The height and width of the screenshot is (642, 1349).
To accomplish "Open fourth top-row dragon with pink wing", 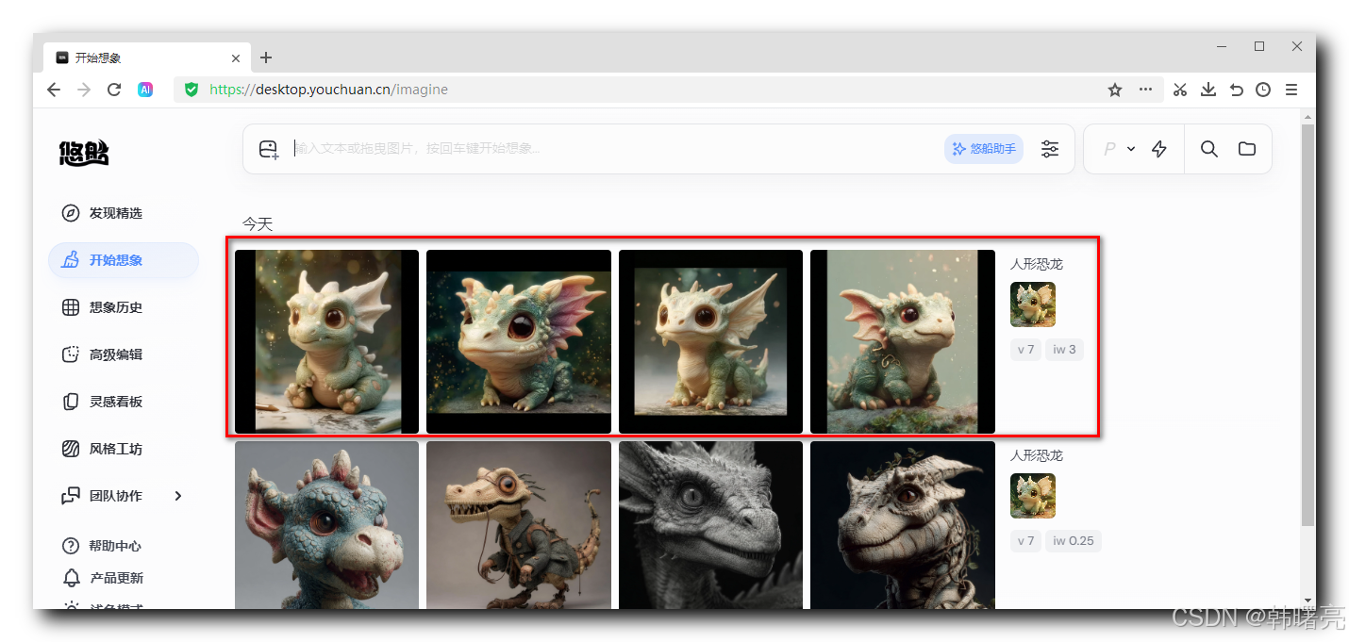I will click(x=903, y=341).
